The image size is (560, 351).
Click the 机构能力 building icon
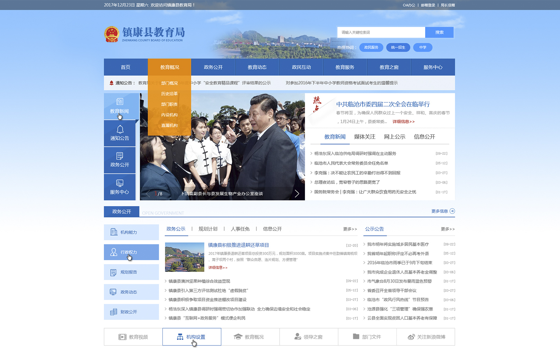pos(114,232)
